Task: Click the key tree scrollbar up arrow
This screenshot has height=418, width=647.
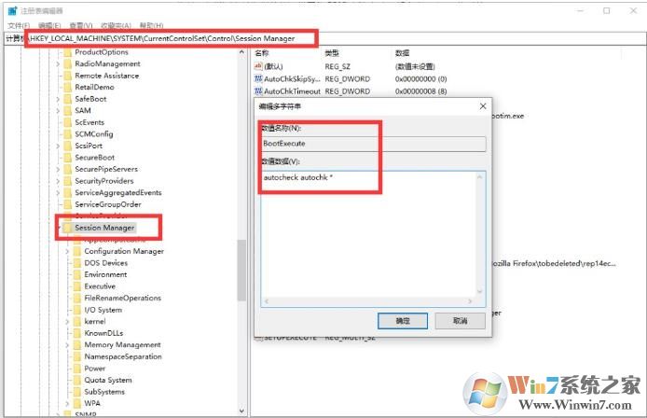Action: pos(241,52)
